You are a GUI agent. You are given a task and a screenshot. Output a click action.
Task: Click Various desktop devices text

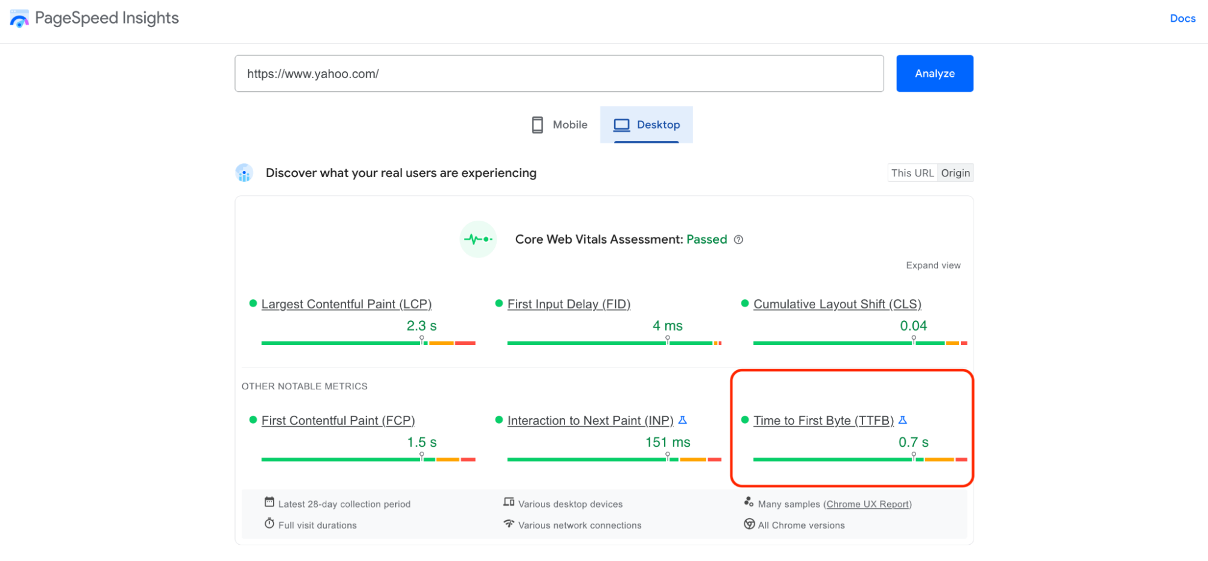[x=570, y=504]
